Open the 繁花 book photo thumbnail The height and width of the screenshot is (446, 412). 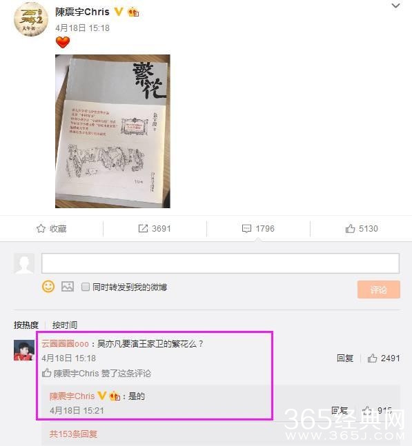click(x=112, y=131)
